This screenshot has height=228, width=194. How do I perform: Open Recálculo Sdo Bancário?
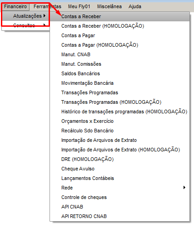coord(119,131)
